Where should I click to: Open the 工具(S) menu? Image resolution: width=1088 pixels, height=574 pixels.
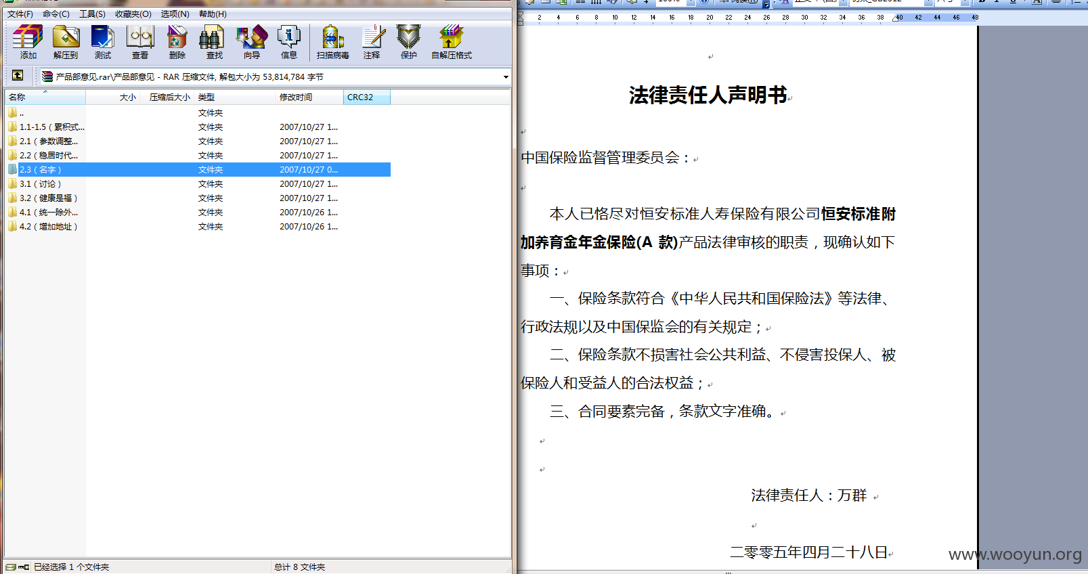coord(92,14)
